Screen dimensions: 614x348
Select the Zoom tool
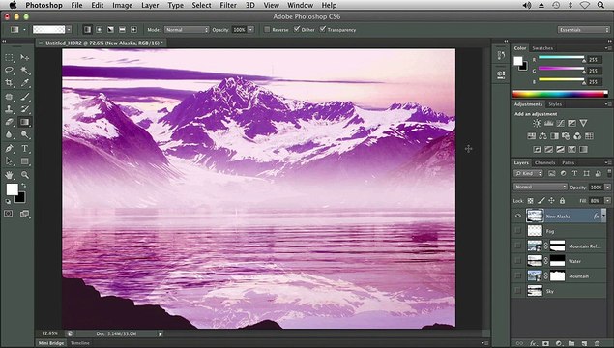(25, 175)
